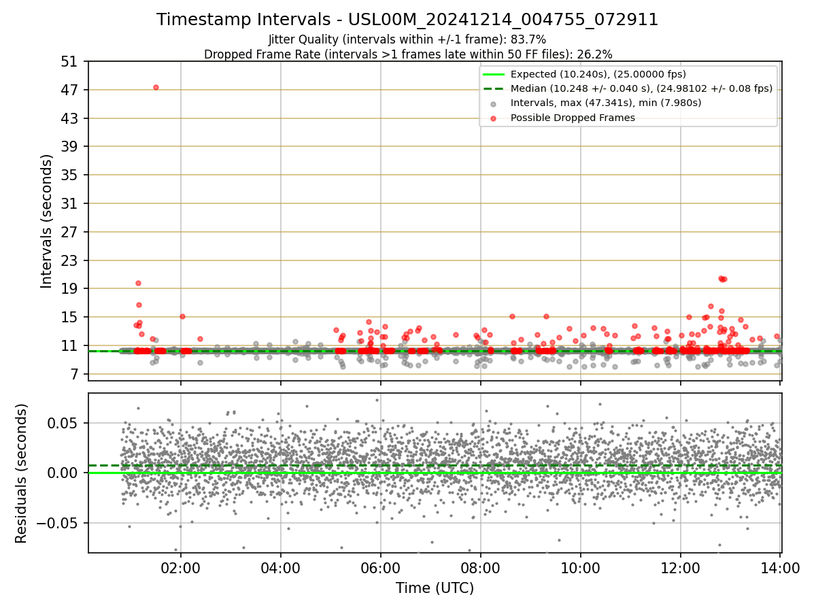Click the gray Intervals marker in legend
816x612 pixels.
point(494,103)
